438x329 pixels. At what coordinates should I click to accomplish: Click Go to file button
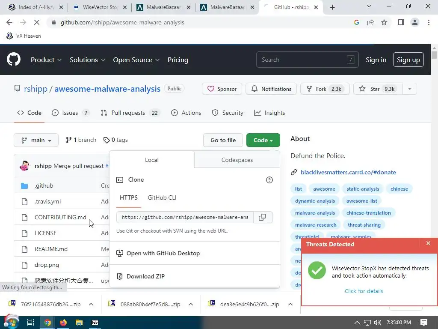pyautogui.click(x=223, y=140)
